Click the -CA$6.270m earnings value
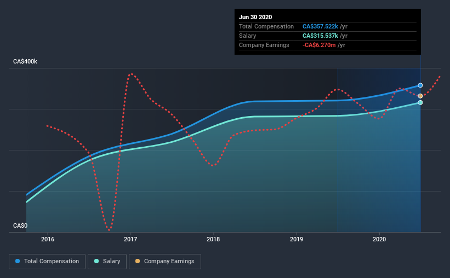The height and width of the screenshot is (278, 450). tap(319, 45)
